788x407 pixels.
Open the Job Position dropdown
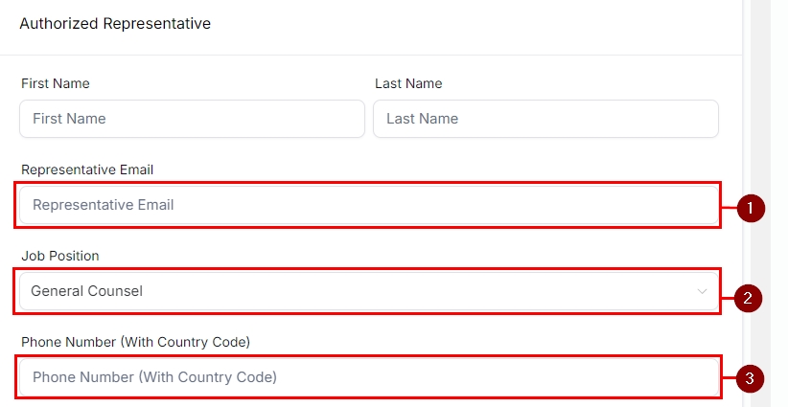(368, 291)
